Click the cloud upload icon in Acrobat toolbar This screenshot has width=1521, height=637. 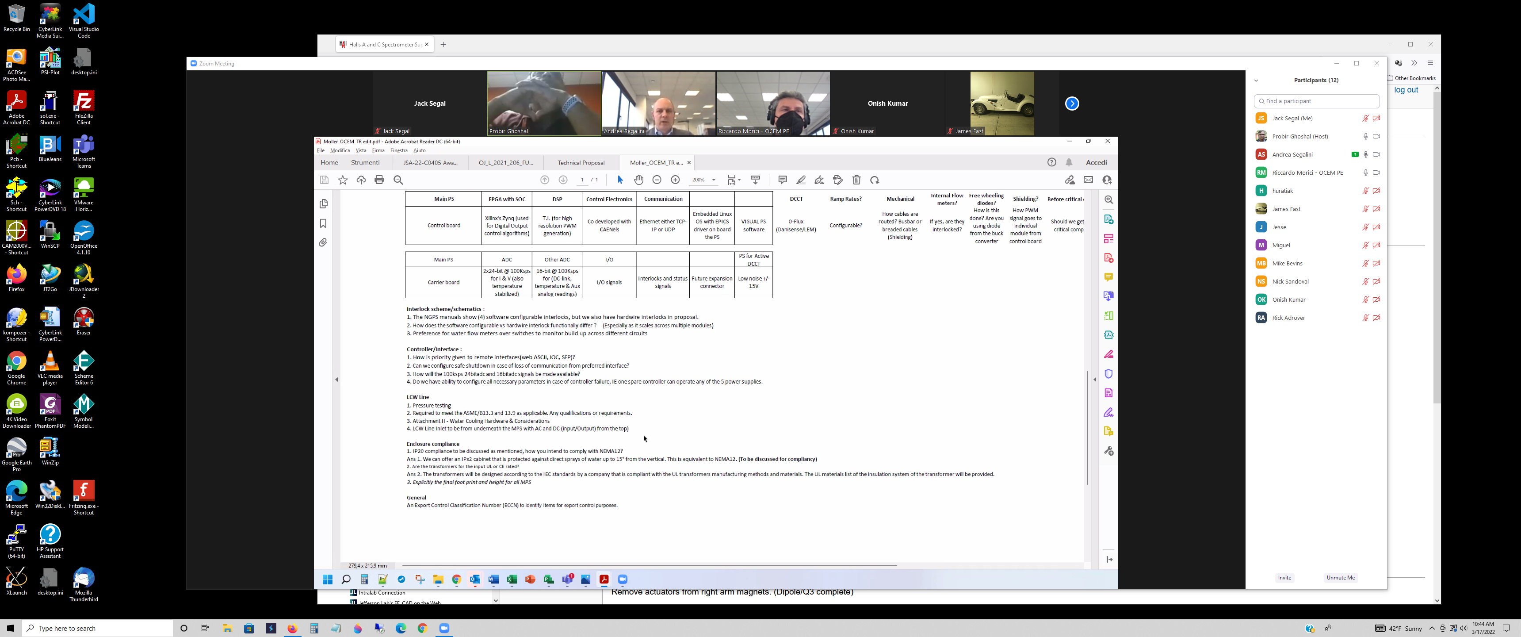tap(361, 180)
